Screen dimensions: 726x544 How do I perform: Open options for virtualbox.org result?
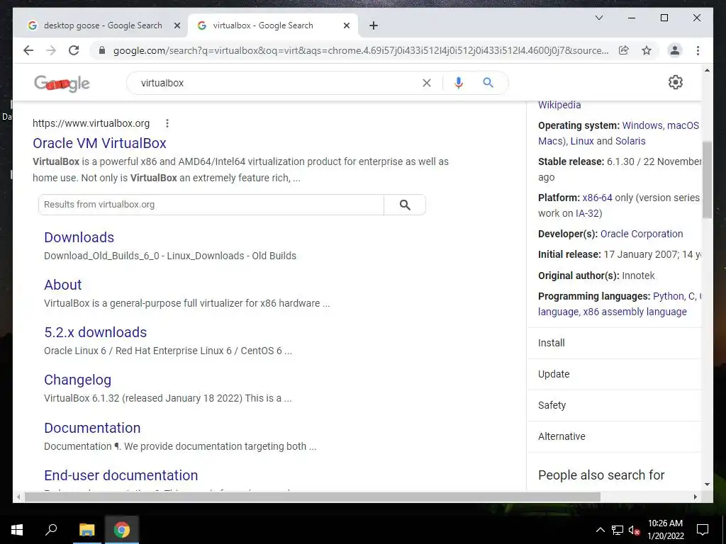pyautogui.click(x=167, y=123)
